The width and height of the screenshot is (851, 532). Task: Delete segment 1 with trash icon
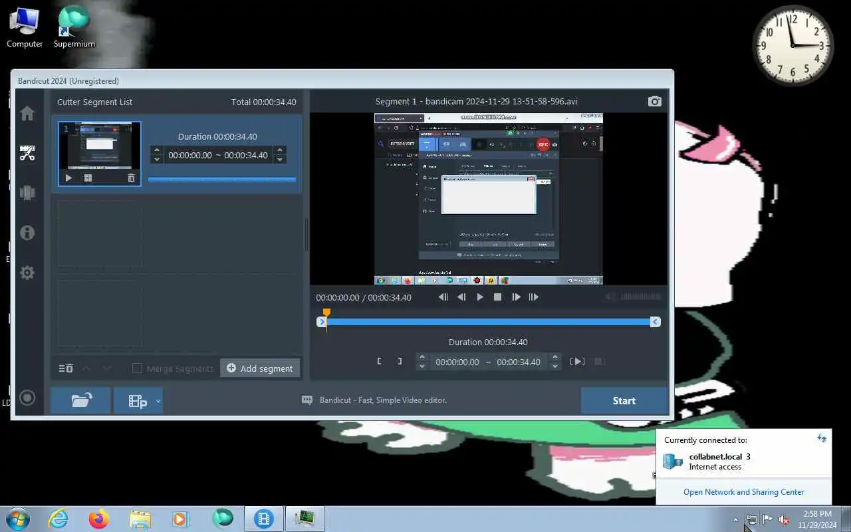point(131,178)
